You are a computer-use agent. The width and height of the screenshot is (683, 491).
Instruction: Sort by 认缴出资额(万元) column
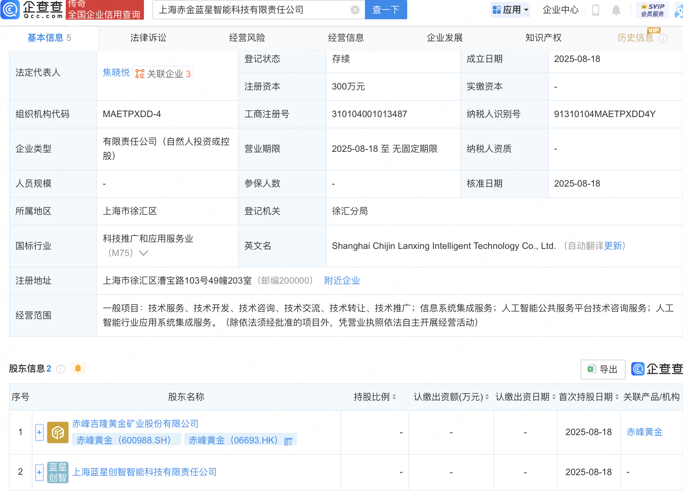pos(487,397)
